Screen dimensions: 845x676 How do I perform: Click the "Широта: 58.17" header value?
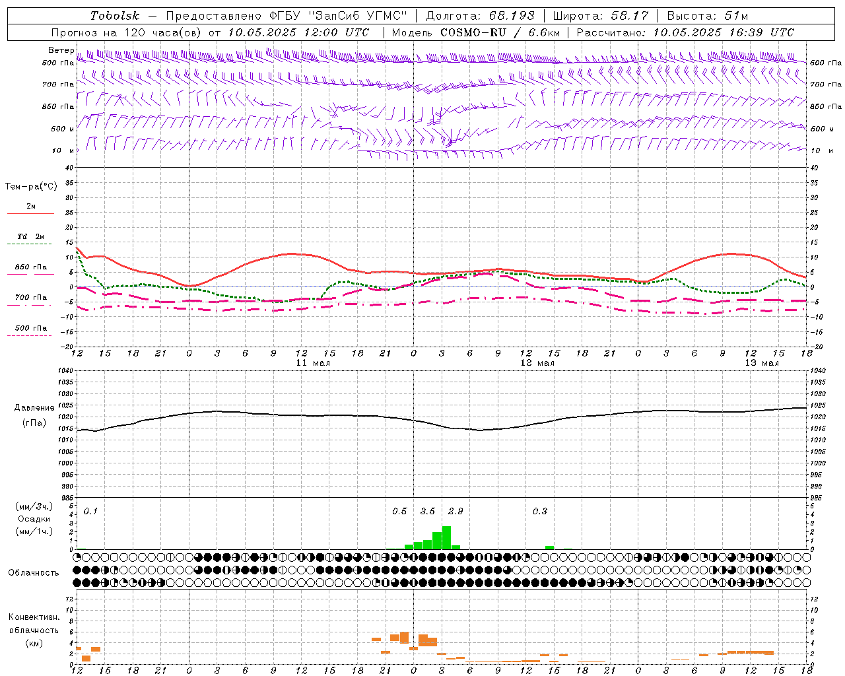click(x=601, y=16)
